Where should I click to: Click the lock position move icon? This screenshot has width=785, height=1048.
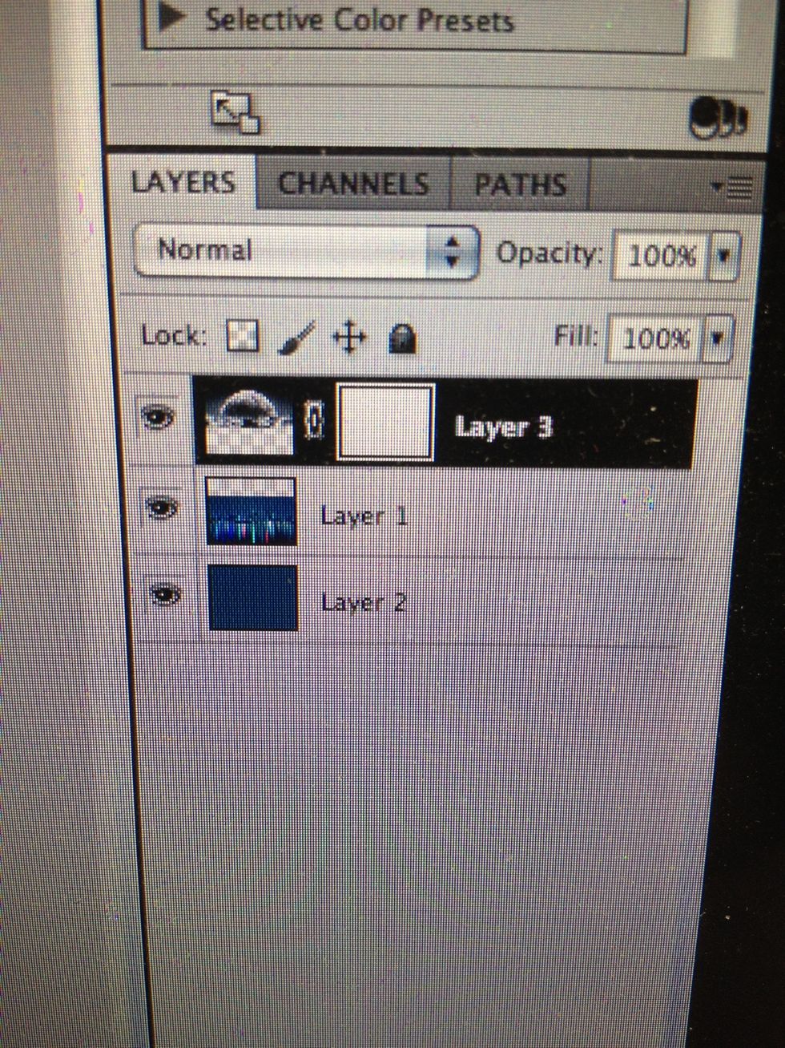click(348, 339)
